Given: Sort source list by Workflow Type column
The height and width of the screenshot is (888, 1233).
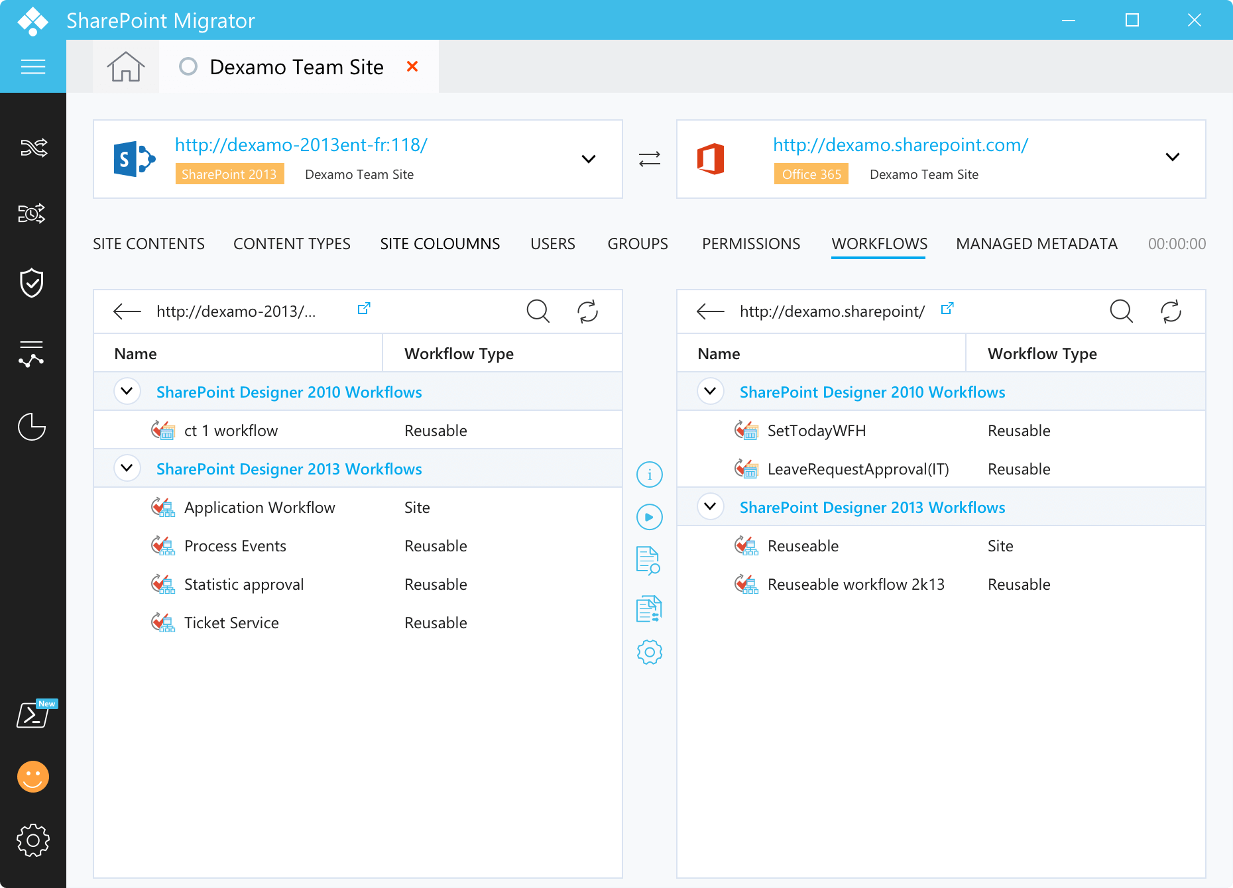Looking at the screenshot, I should (502, 353).
